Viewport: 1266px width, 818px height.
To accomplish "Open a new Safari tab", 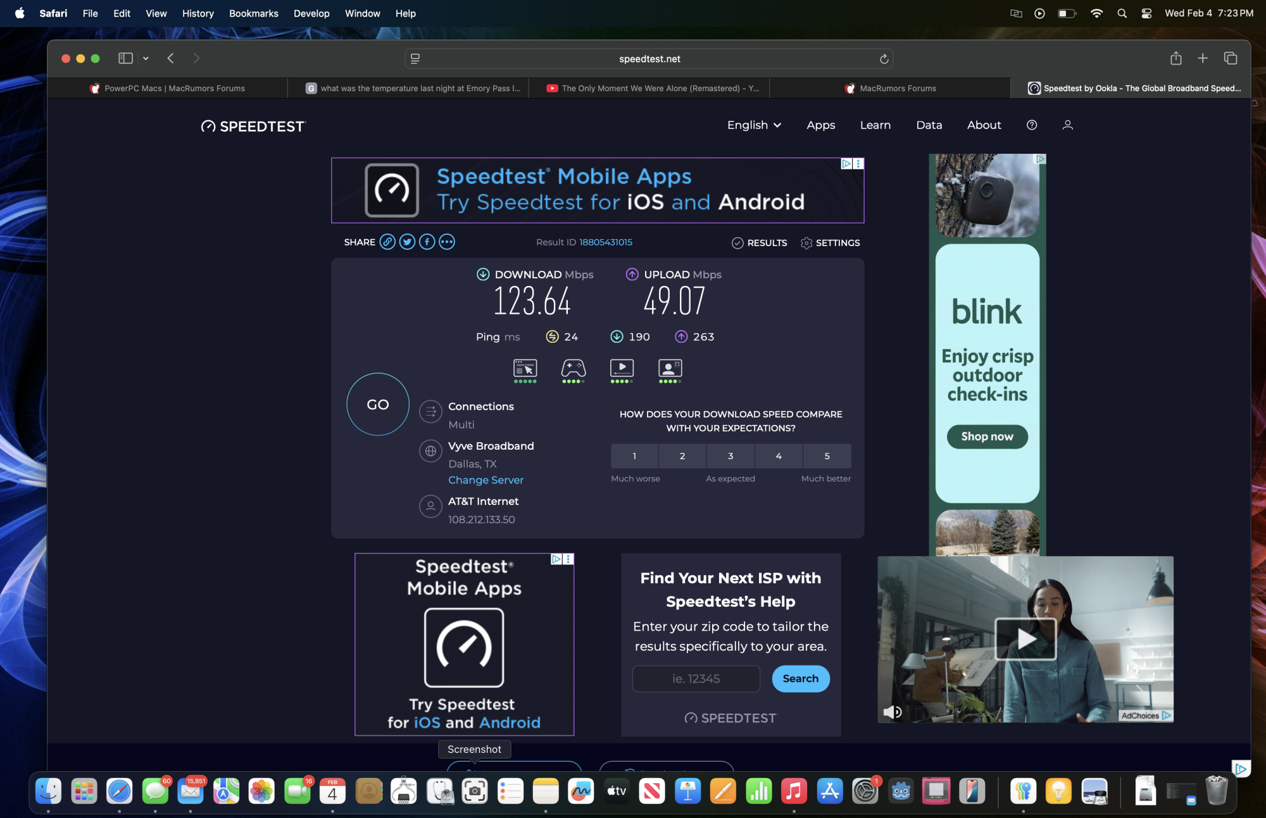I will click(x=1203, y=58).
